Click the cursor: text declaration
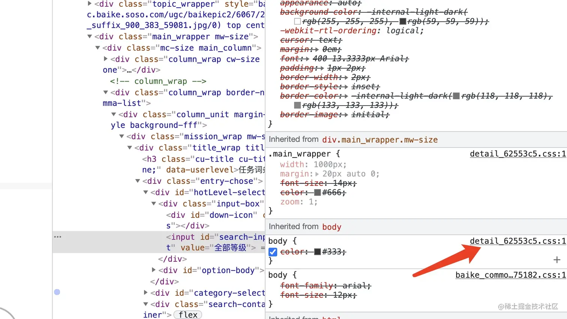 311,40
